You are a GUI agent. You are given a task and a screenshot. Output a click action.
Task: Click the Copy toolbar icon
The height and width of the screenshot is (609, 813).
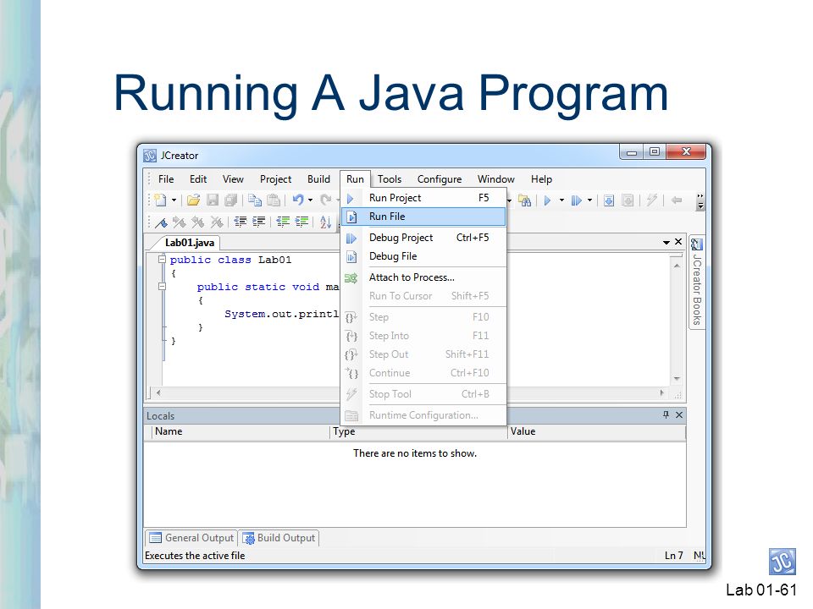(x=255, y=200)
